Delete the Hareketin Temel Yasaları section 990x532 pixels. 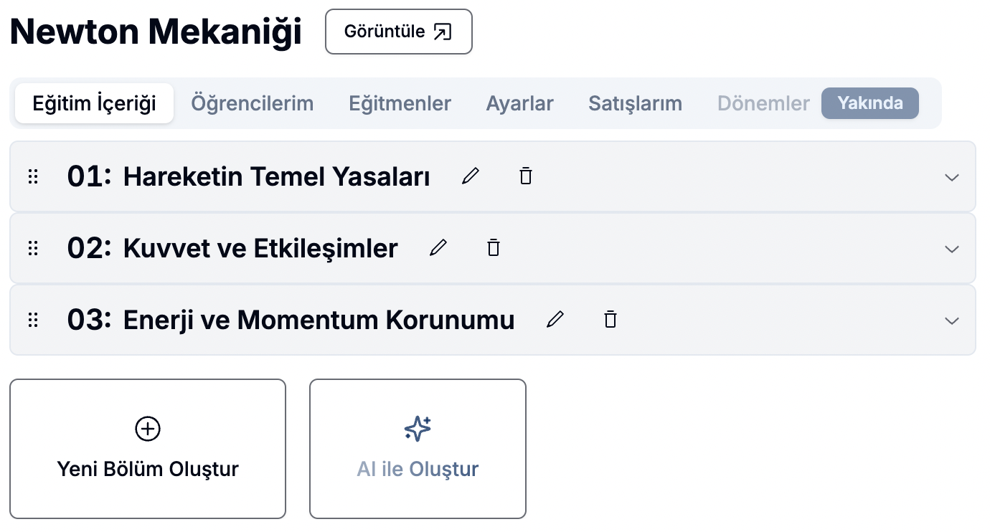526,176
